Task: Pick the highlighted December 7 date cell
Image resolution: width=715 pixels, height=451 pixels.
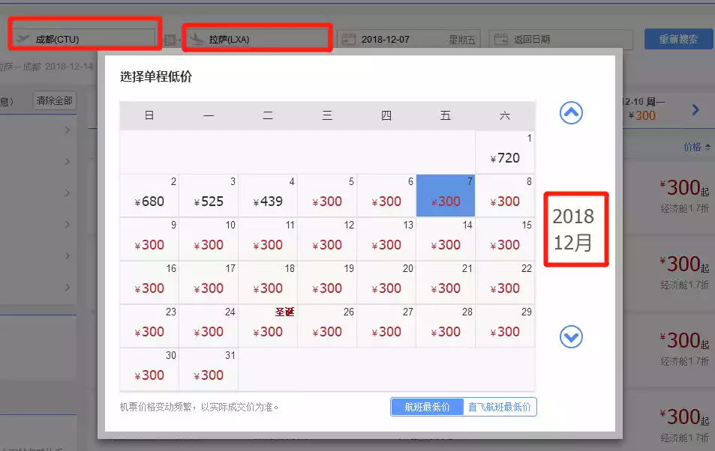Action: pos(446,196)
